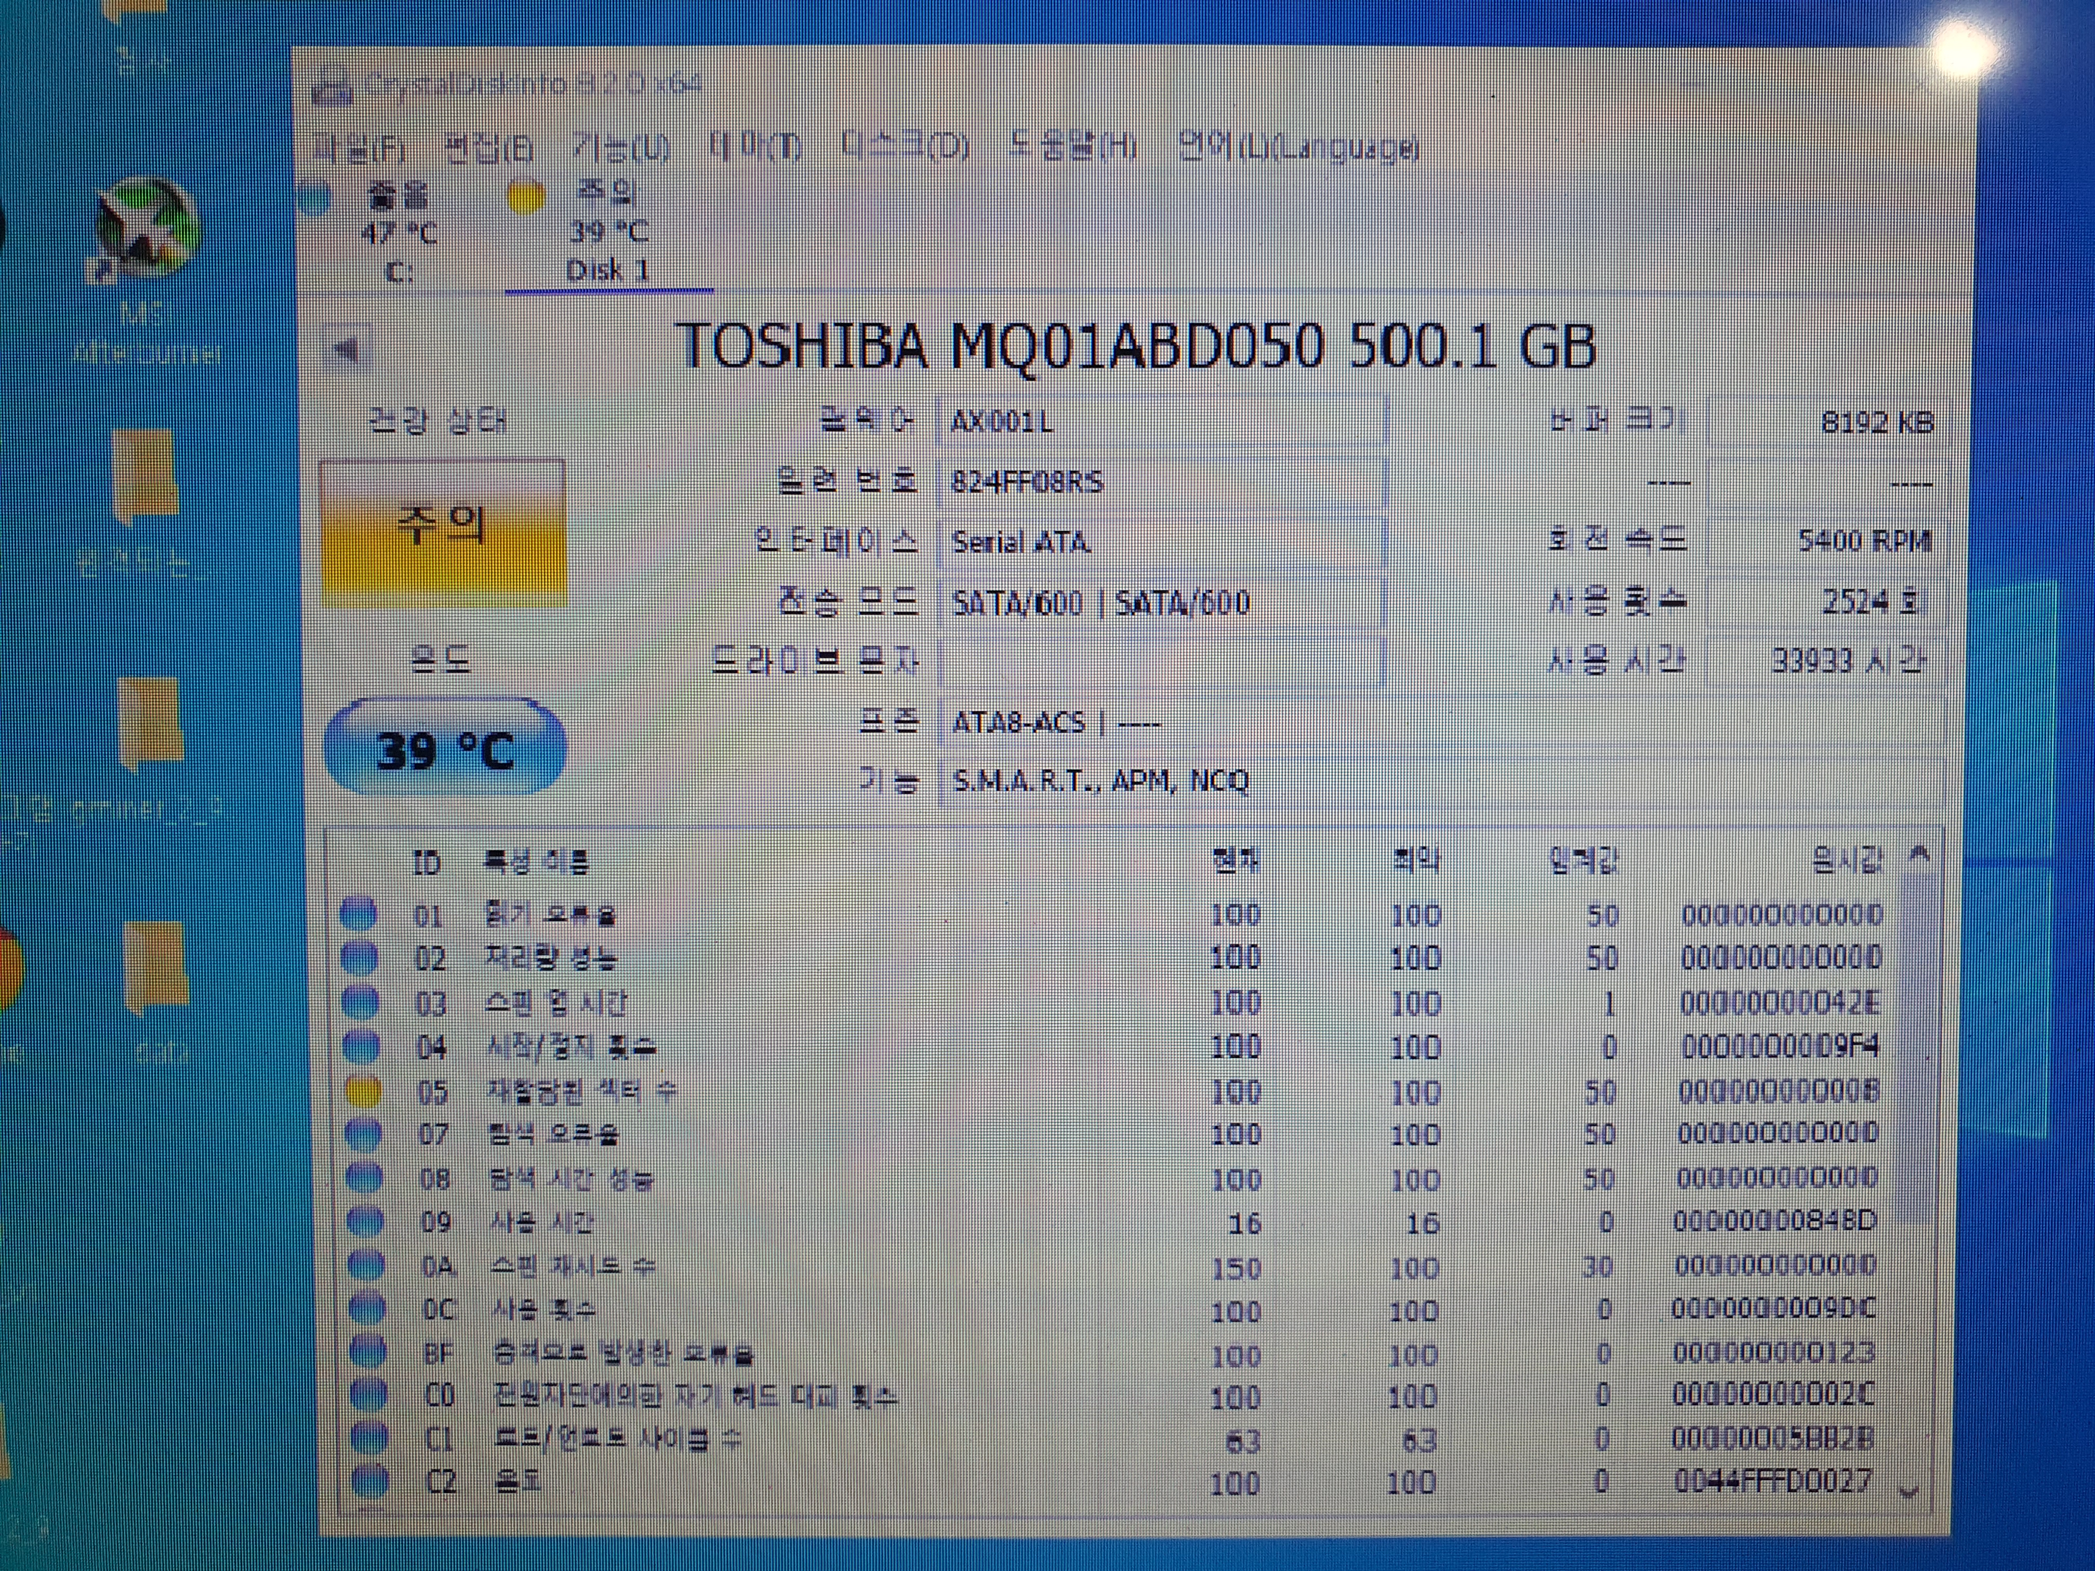Click raw value 000000000123
Screen dimensions: 2095x1571
[1773, 1352]
